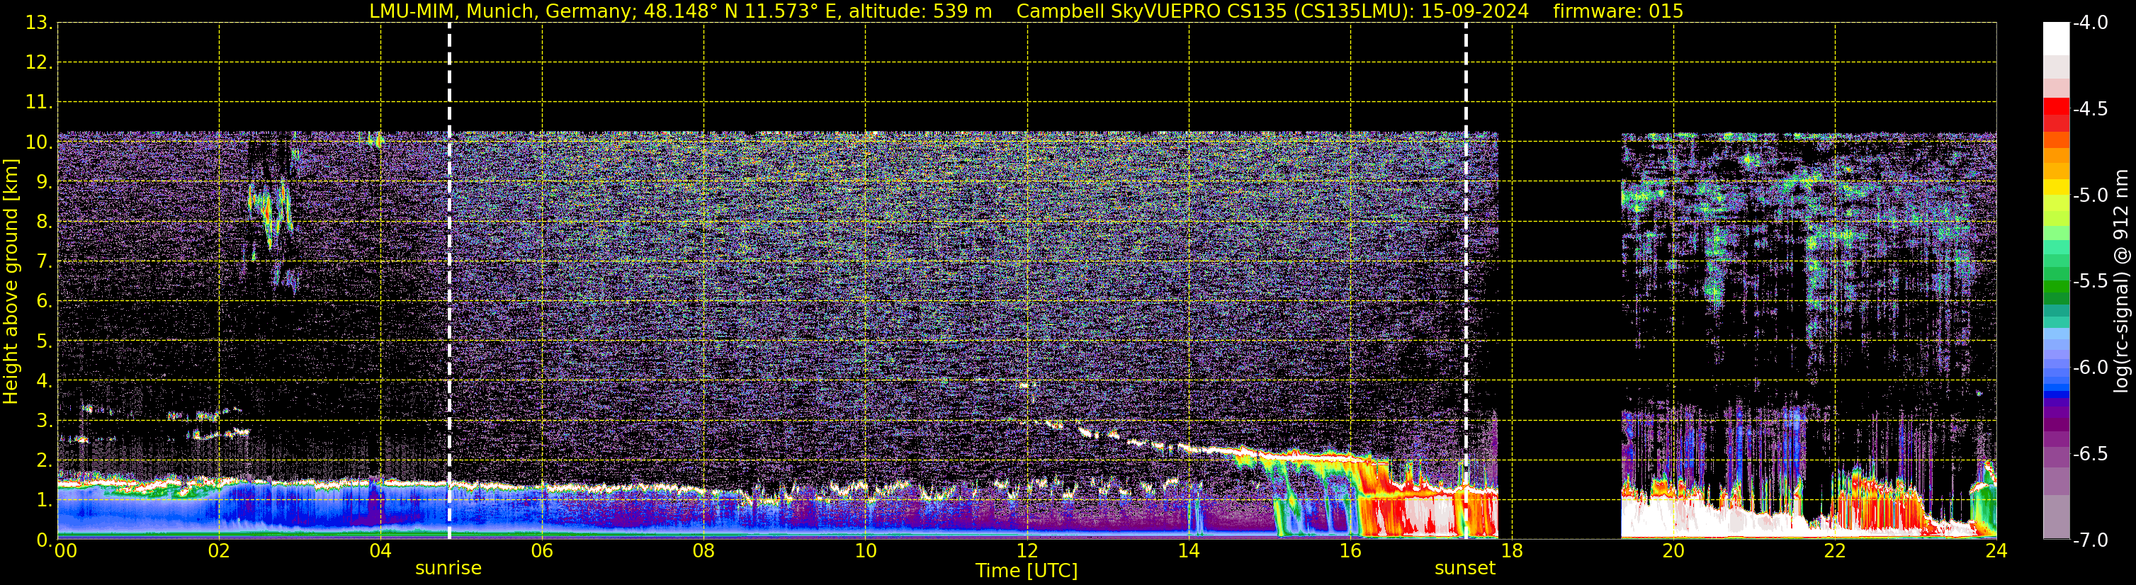Click the time axis tick label '14'
This screenshot has height=585, width=2136.
[1189, 551]
